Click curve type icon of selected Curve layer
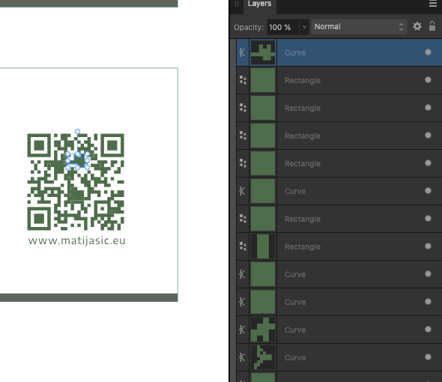Image resolution: width=442 pixels, height=382 pixels. click(x=243, y=52)
